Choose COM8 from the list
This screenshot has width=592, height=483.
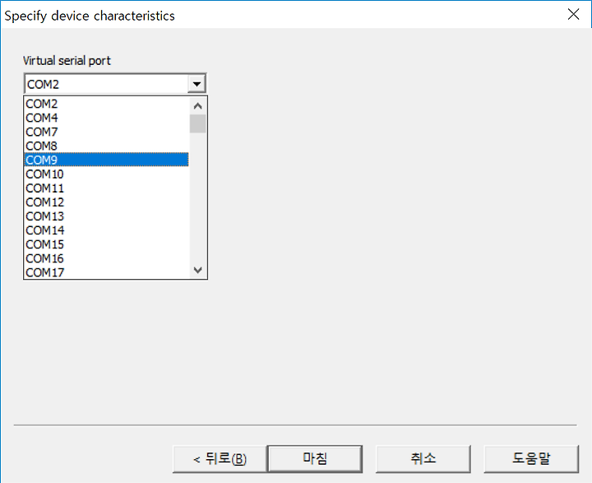[x=106, y=146]
